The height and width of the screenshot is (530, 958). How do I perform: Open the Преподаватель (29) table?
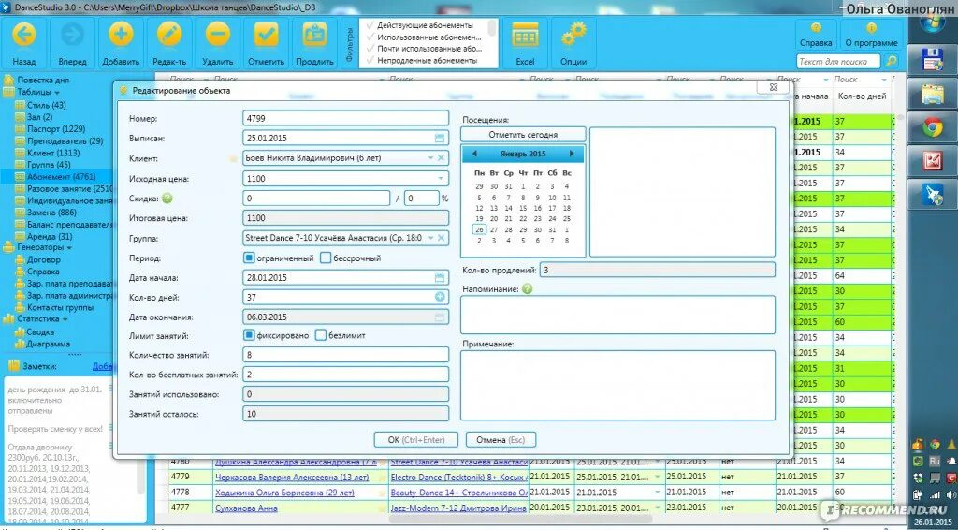click(x=65, y=141)
